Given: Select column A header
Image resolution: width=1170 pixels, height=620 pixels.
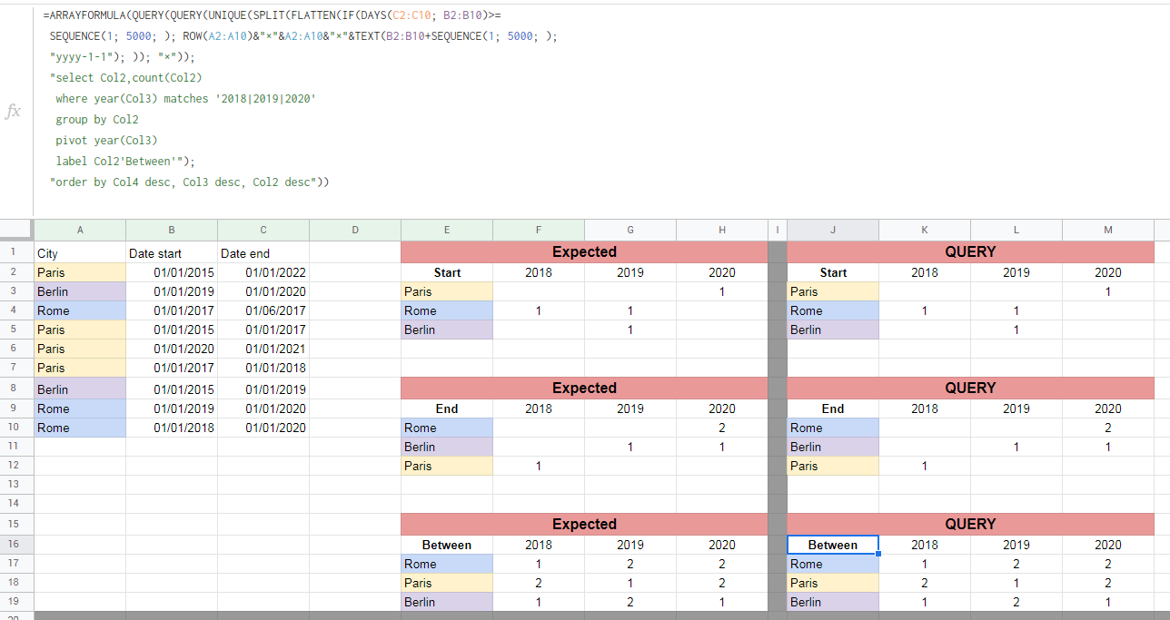Looking at the screenshot, I should click(x=80, y=231).
